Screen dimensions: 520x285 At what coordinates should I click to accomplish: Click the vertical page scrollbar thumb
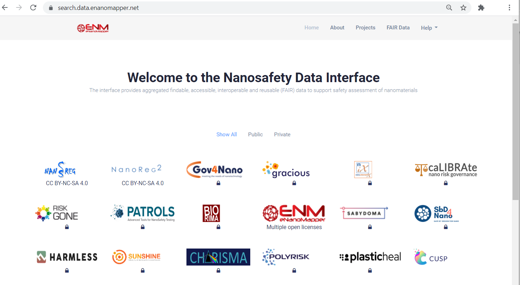coord(516,112)
